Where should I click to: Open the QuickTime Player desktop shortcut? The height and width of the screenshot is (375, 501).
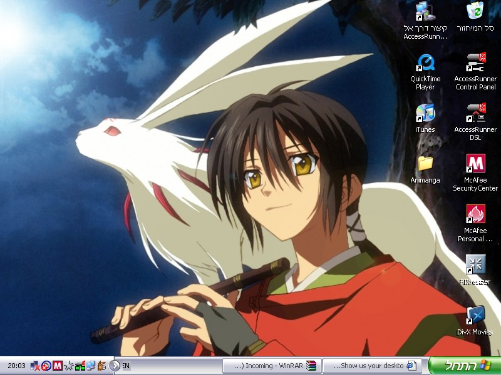pyautogui.click(x=425, y=64)
